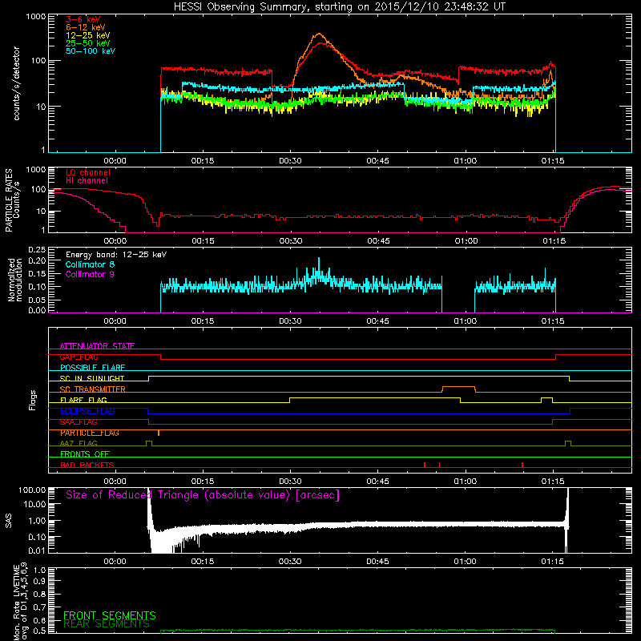This screenshot has height=641, width=641.
Task: Click the 'Mon. Rate LIVETIME' axis label
Action: pos(21,603)
